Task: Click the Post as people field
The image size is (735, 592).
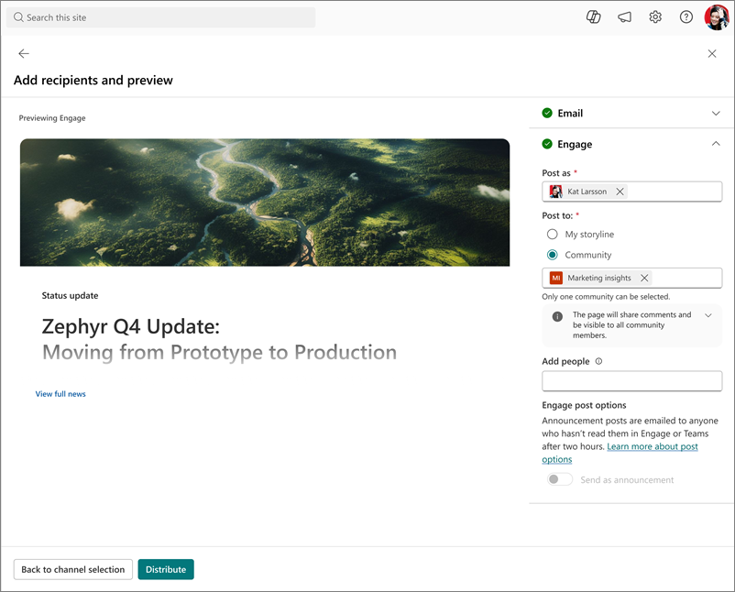Action: pyautogui.click(x=631, y=192)
